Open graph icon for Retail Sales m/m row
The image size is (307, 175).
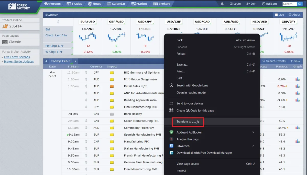(x=297, y=86)
